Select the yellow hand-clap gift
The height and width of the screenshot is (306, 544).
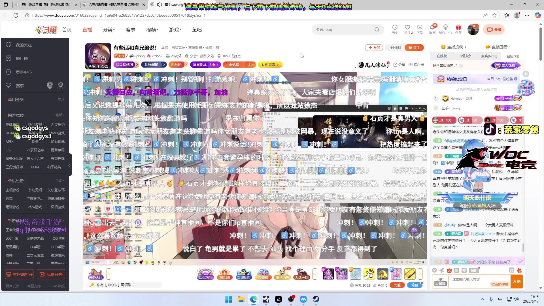tap(369, 274)
